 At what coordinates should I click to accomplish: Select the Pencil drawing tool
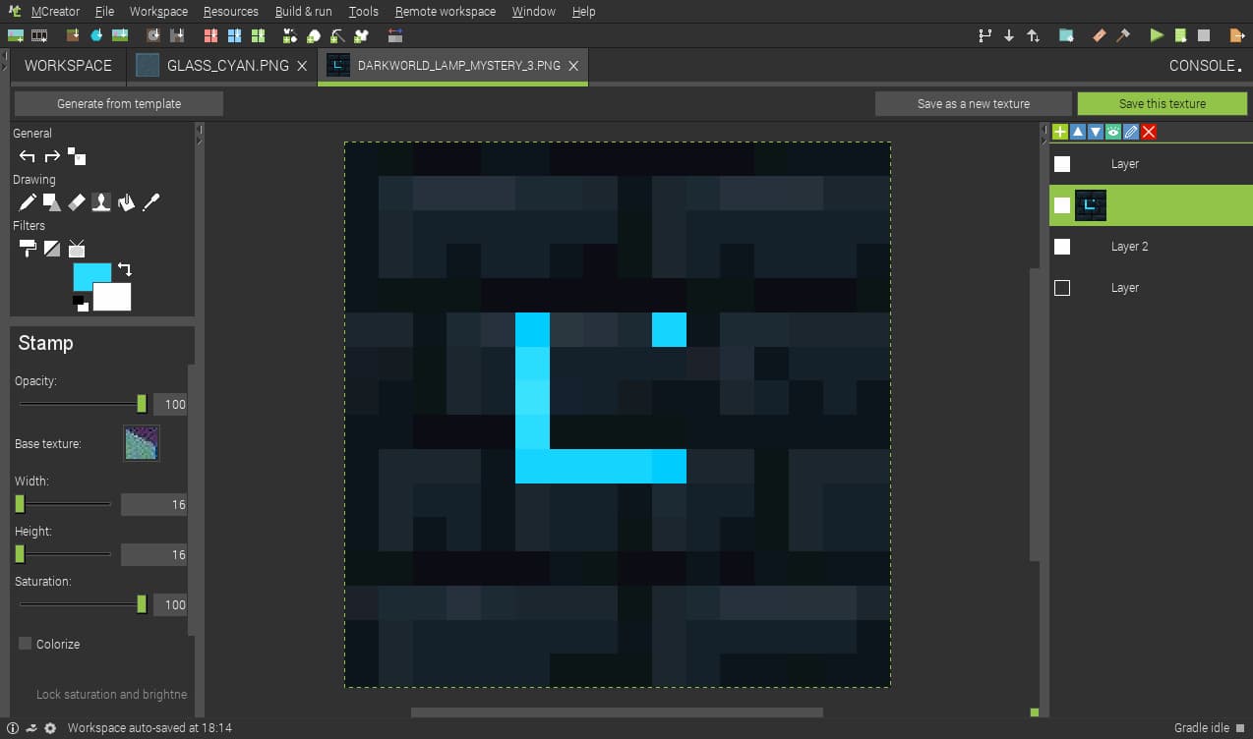pos(27,201)
